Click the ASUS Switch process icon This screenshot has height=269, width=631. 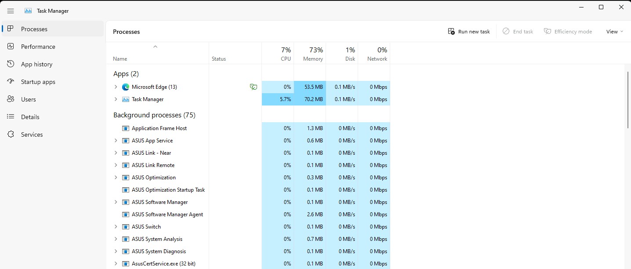click(125, 227)
